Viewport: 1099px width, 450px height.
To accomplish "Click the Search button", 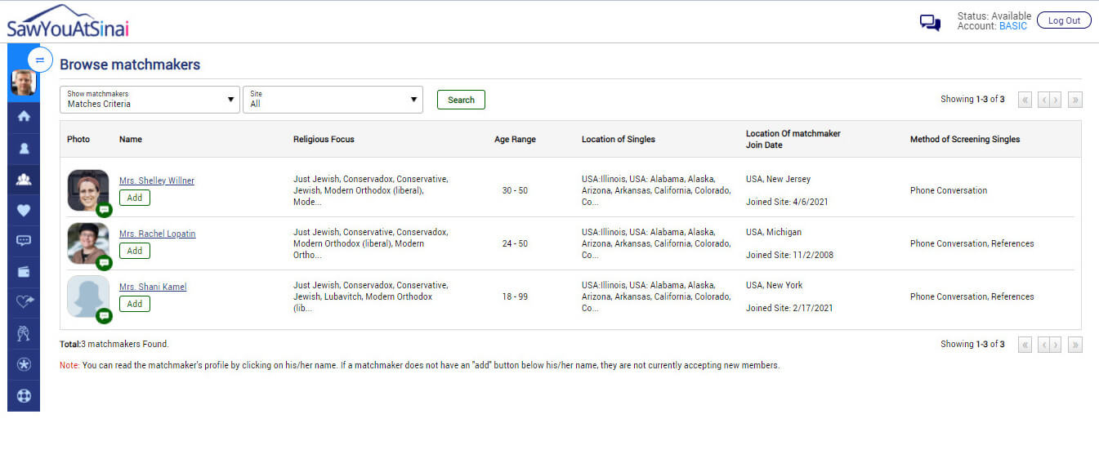I will pos(461,100).
